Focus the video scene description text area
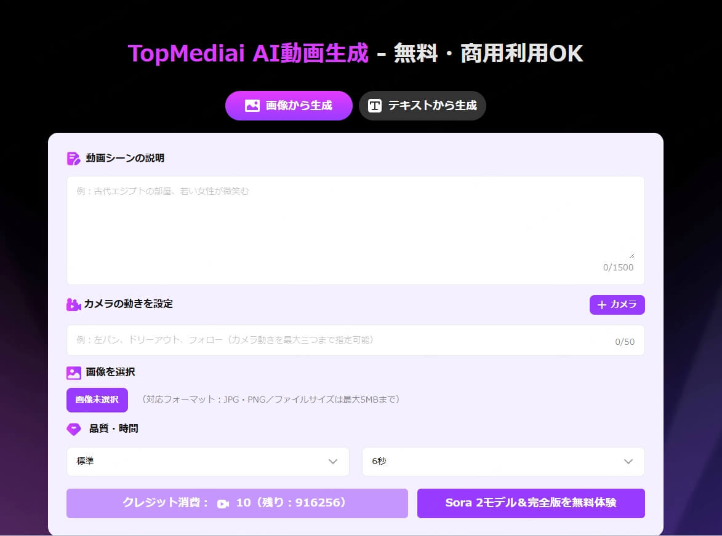Screen dimensions: 722x536 355,221
